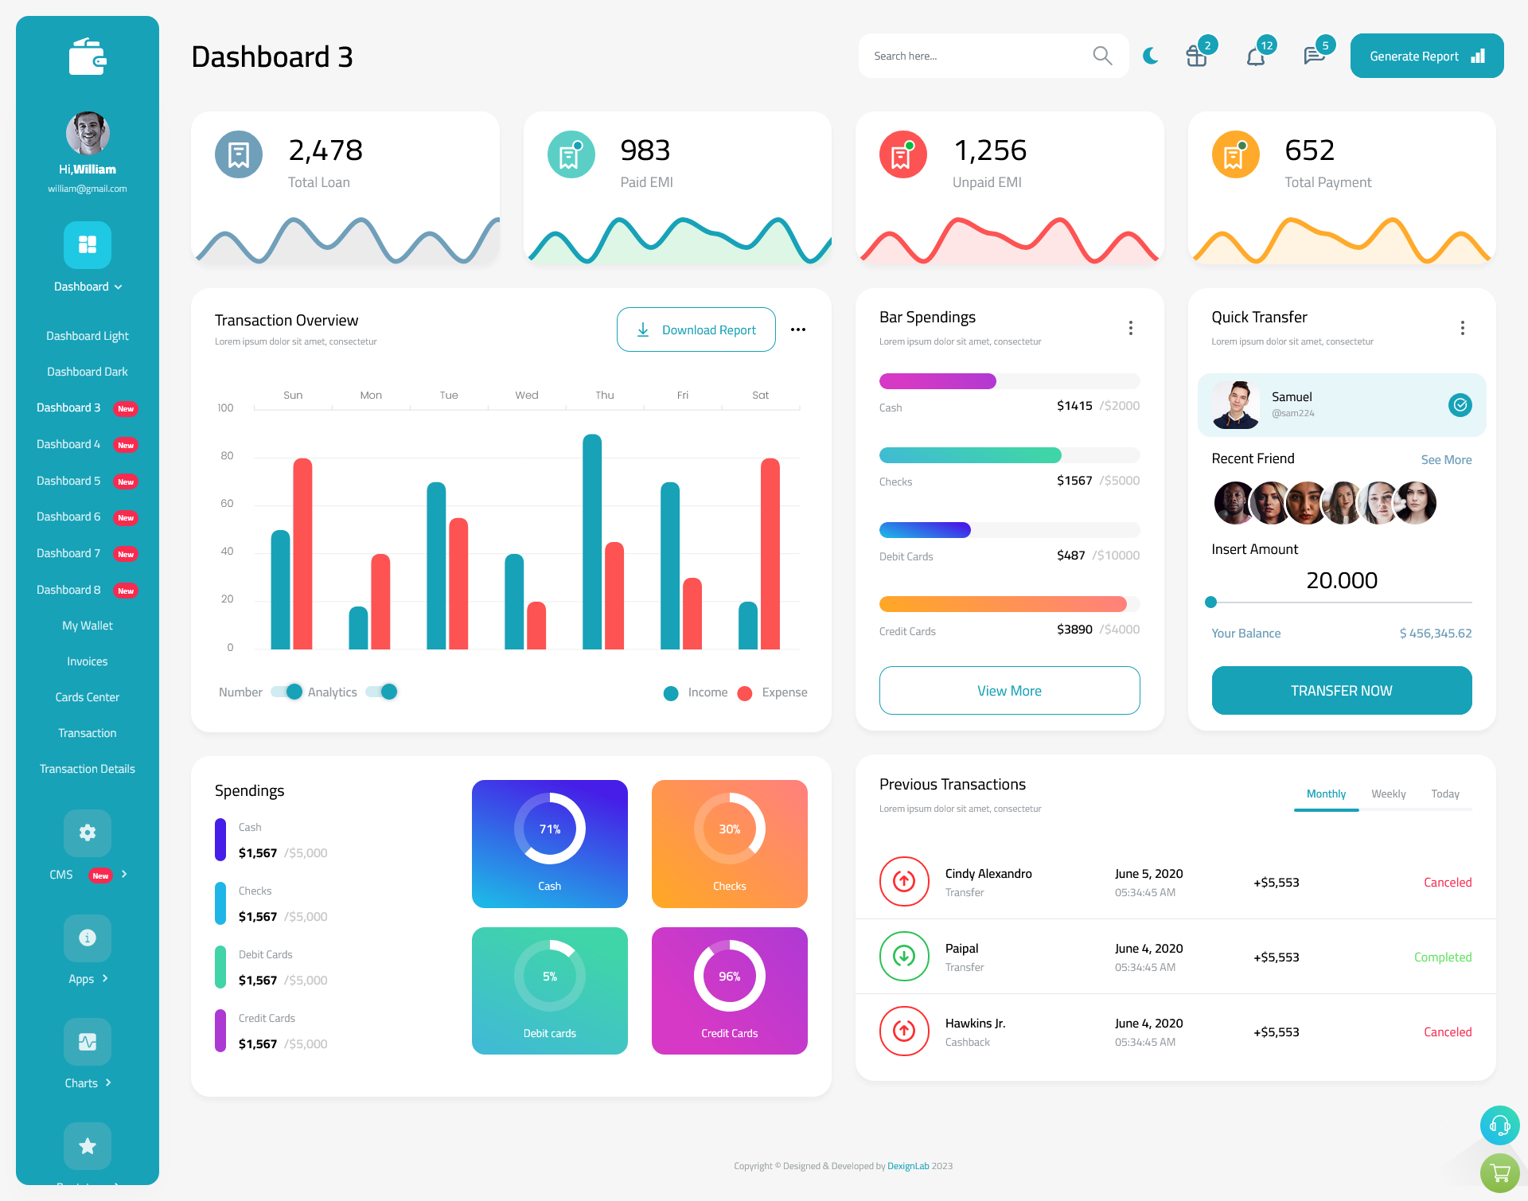The image size is (1528, 1201).
Task: Click the View More button in Bar Spendings
Action: [1010, 690]
